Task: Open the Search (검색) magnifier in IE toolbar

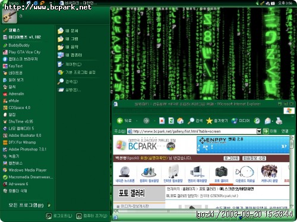Action: (195, 121)
